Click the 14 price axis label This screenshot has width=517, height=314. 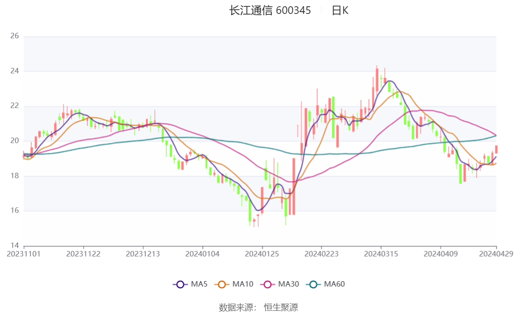[x=14, y=245]
